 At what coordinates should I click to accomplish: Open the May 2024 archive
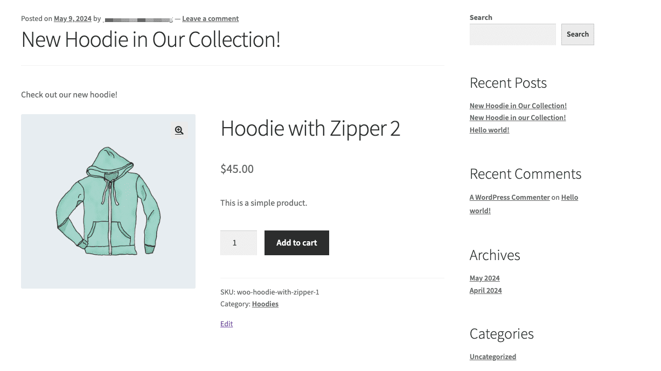click(484, 278)
